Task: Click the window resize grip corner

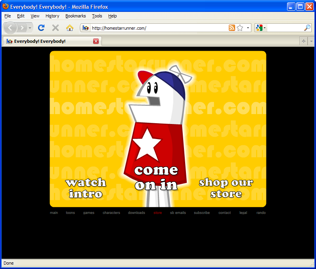Action: (312, 265)
